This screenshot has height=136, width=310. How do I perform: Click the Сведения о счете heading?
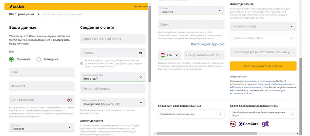[x=97, y=28]
